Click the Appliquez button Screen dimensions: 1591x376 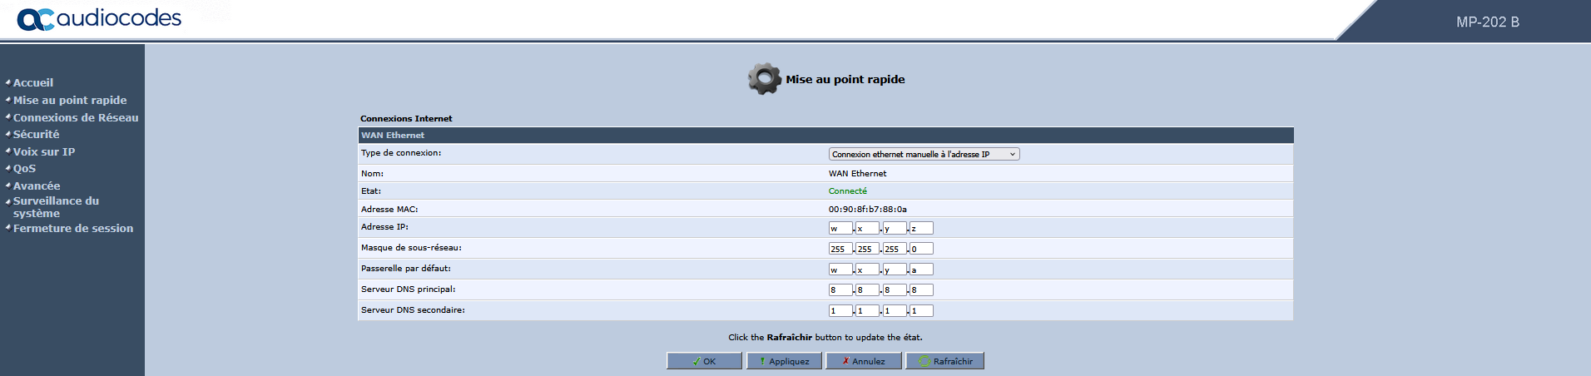(x=784, y=361)
